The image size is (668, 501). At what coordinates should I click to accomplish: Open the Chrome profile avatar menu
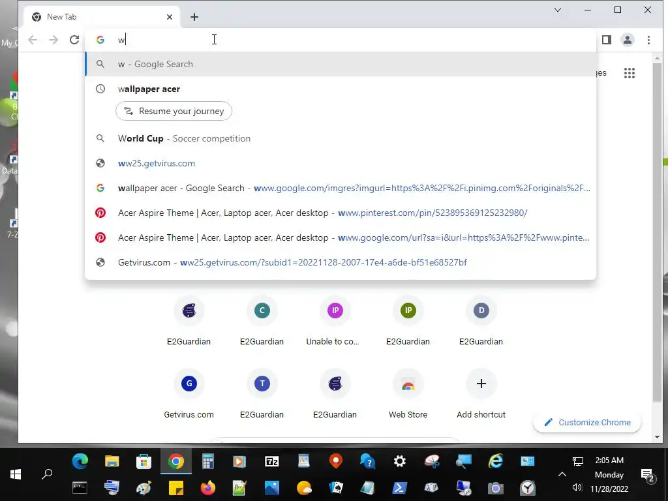(x=627, y=40)
